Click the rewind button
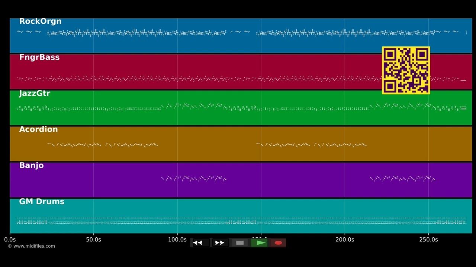 (x=200, y=243)
